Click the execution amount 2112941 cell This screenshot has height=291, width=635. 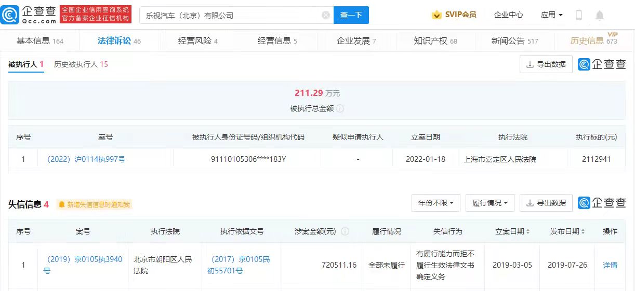(x=596, y=159)
